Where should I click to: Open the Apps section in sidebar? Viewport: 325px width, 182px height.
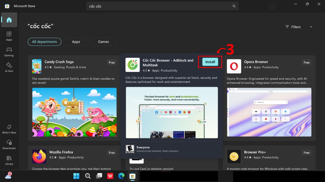pyautogui.click(x=9, y=36)
